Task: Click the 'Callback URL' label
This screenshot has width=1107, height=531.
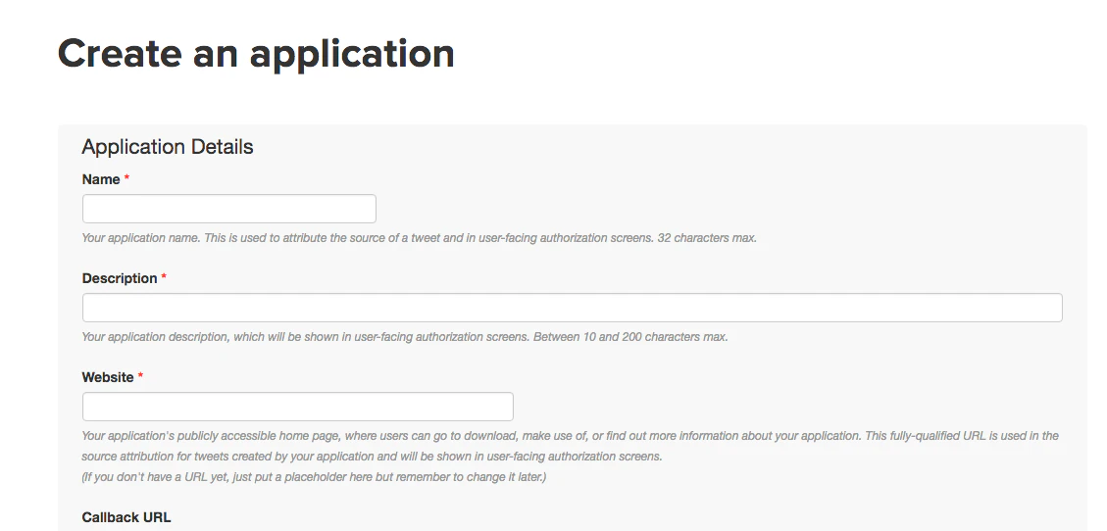Action: click(x=126, y=517)
